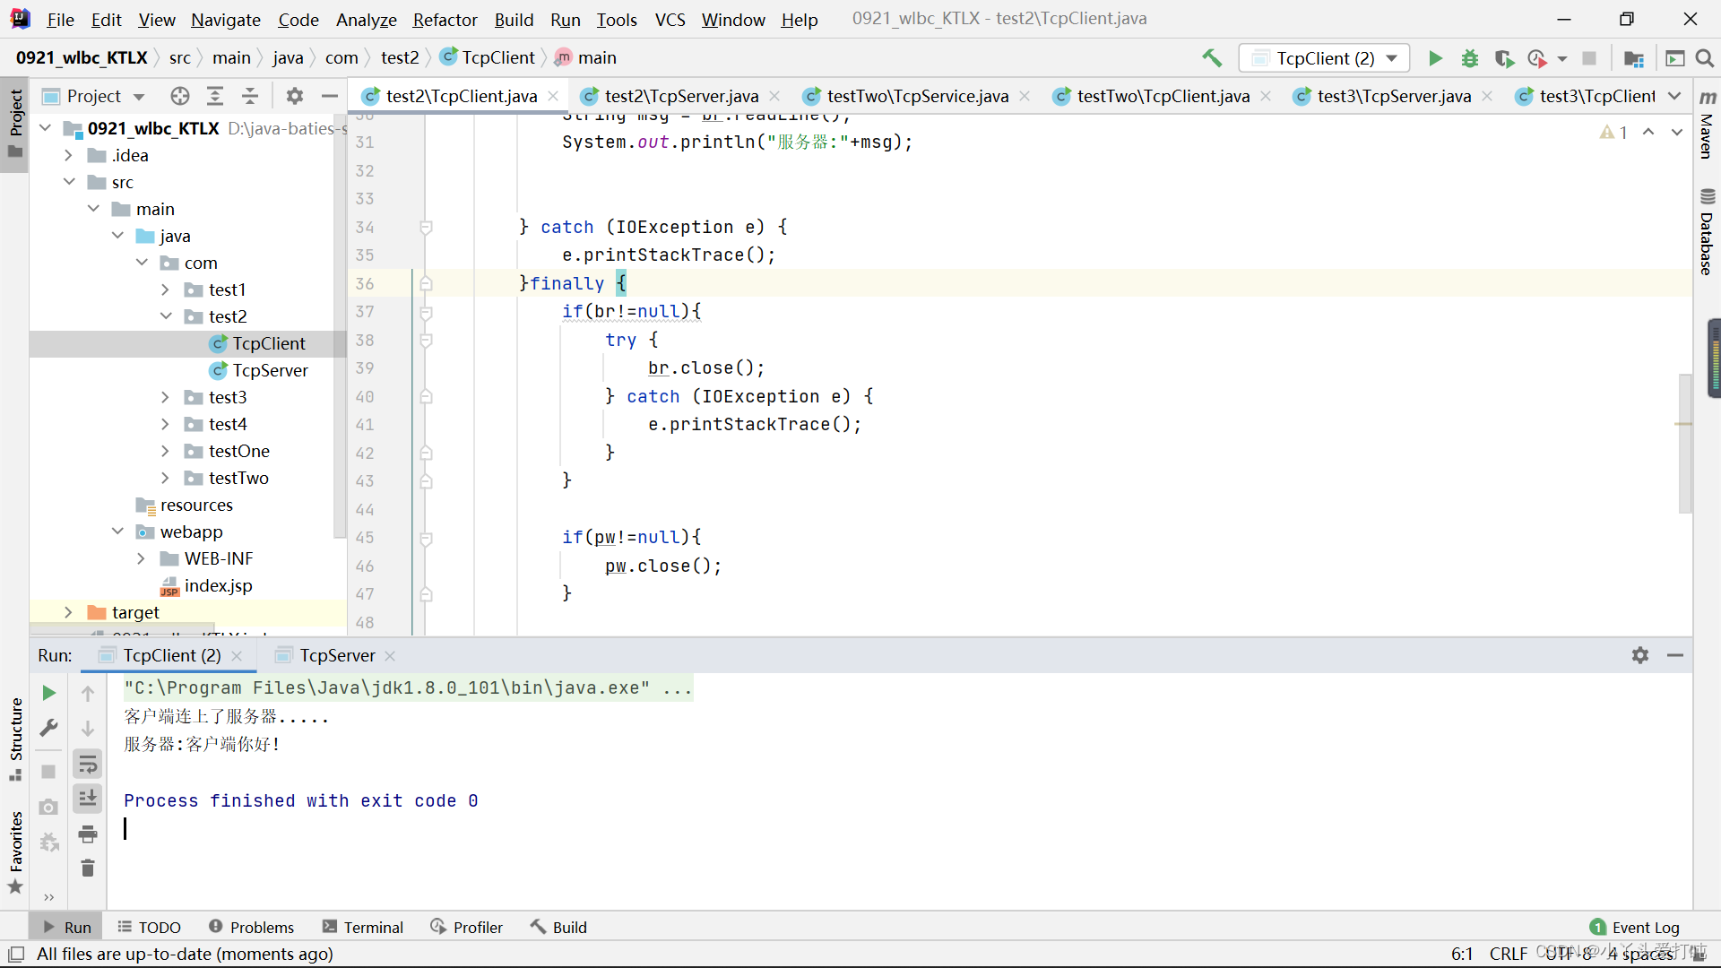Expand the .idea folder
The image size is (1721, 968).
click(x=68, y=155)
